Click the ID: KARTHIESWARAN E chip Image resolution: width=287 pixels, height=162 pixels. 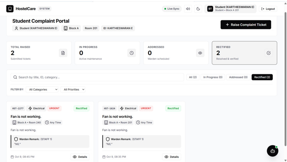click(x=118, y=28)
